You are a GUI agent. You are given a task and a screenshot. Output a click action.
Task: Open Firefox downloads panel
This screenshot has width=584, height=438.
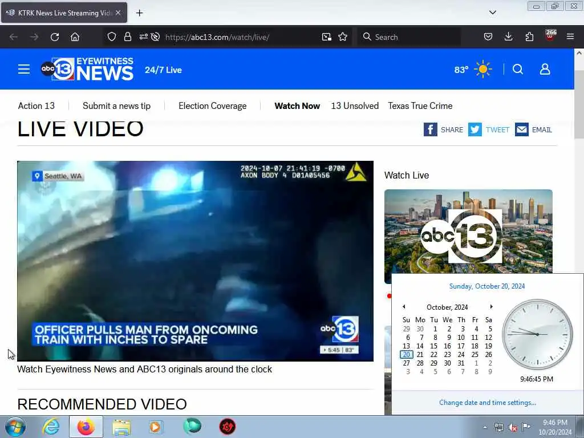(x=508, y=36)
